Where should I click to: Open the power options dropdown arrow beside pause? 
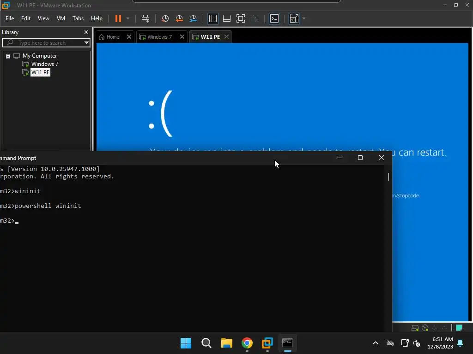click(128, 18)
